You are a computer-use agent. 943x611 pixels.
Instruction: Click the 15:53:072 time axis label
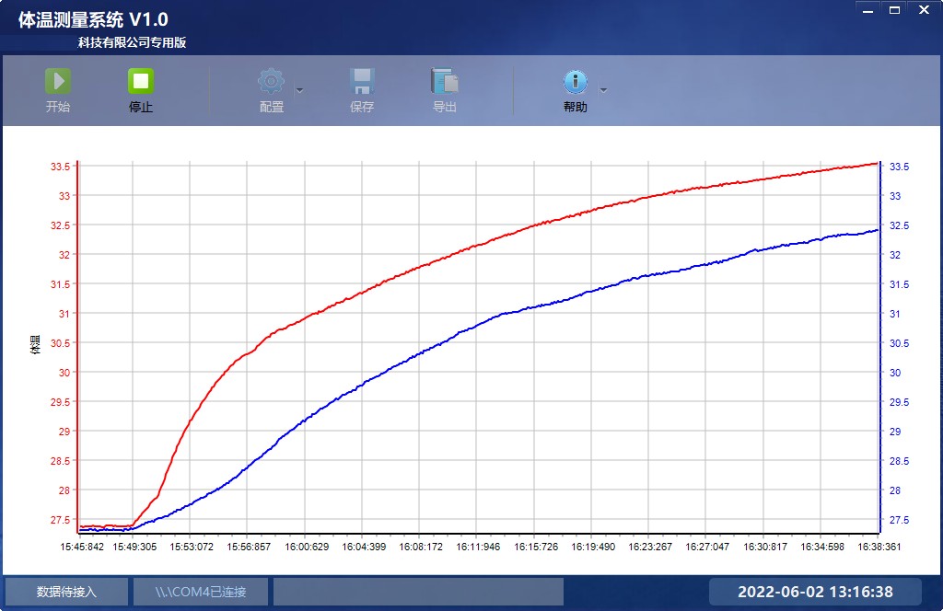tap(192, 547)
